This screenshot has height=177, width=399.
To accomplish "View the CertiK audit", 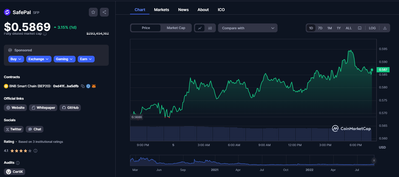I will click(14, 172).
